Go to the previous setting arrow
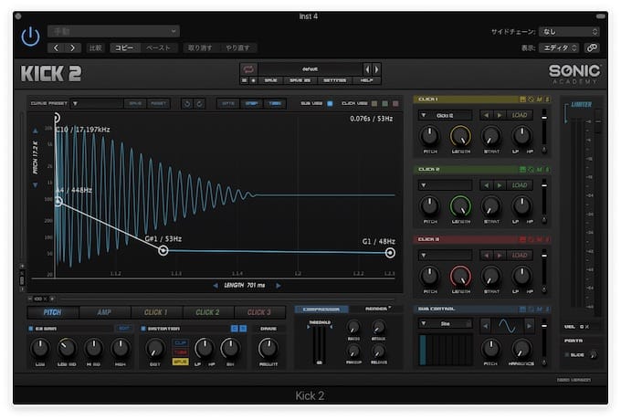 pyautogui.click(x=56, y=47)
